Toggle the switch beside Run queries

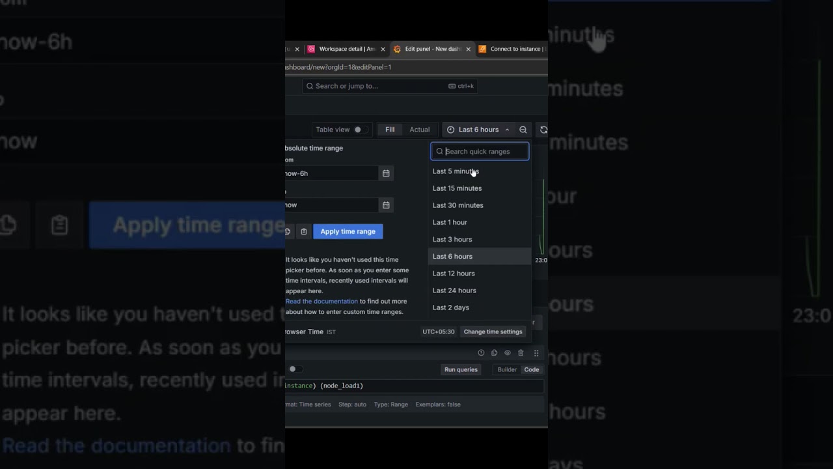pyautogui.click(x=296, y=369)
